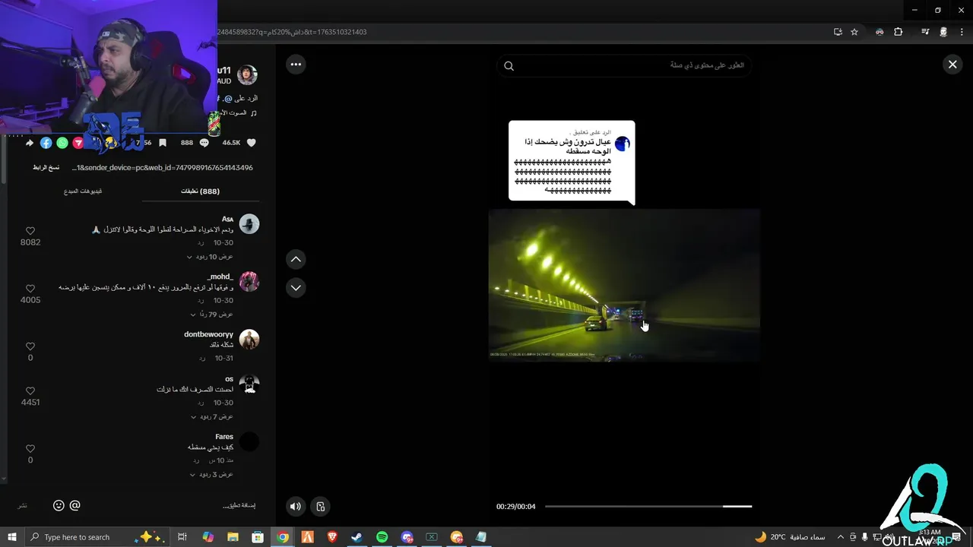Like Asa's comment with 8082 likes
The image size is (973, 547).
pos(30,231)
